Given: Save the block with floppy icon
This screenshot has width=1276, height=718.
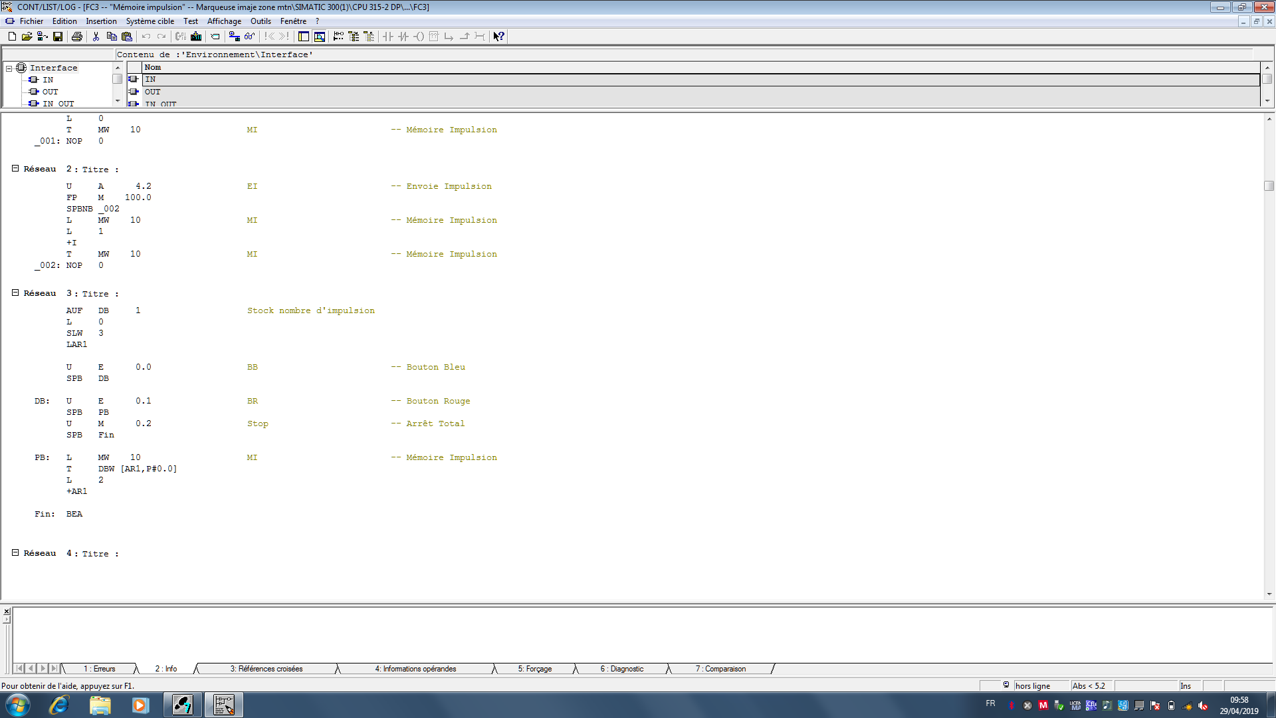Looking at the screenshot, I should coord(58,37).
